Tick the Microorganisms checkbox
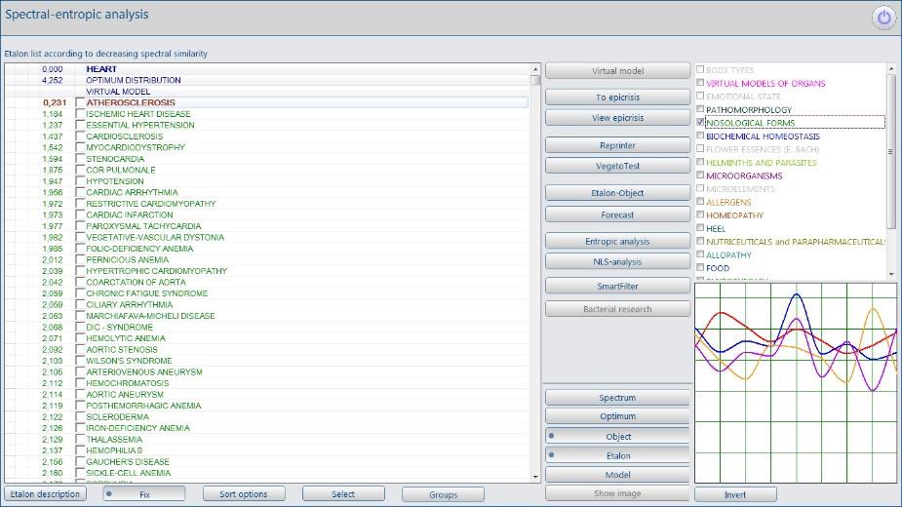This screenshot has width=902, height=507. [701, 175]
